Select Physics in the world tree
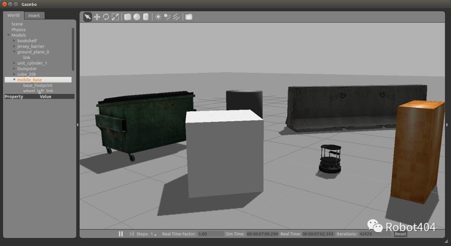This screenshot has height=246, width=451. pyautogui.click(x=18, y=30)
